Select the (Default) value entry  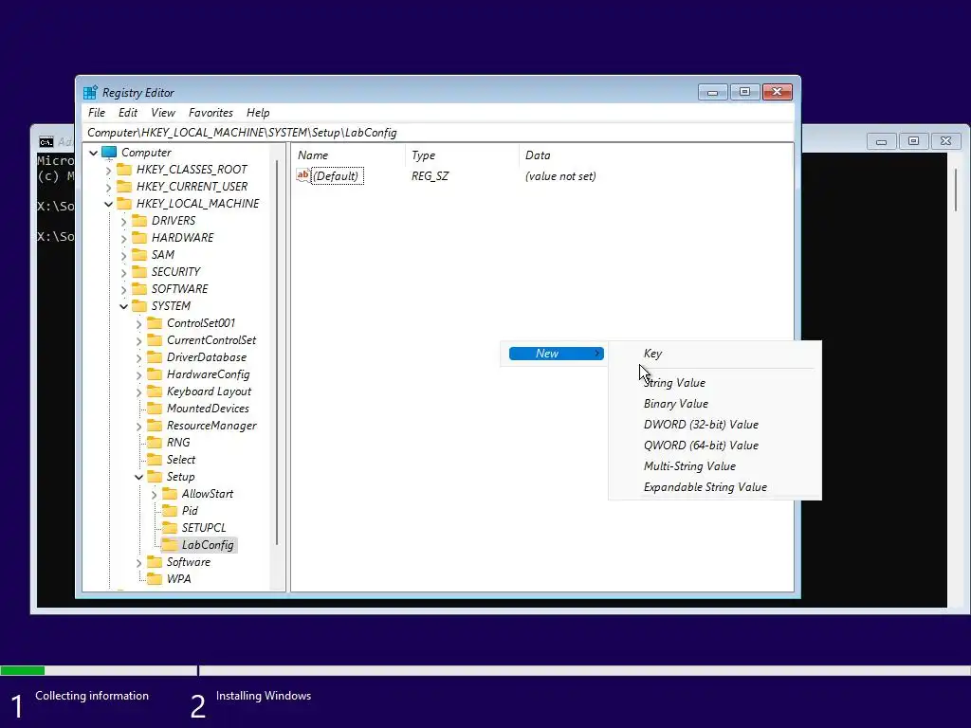336,176
